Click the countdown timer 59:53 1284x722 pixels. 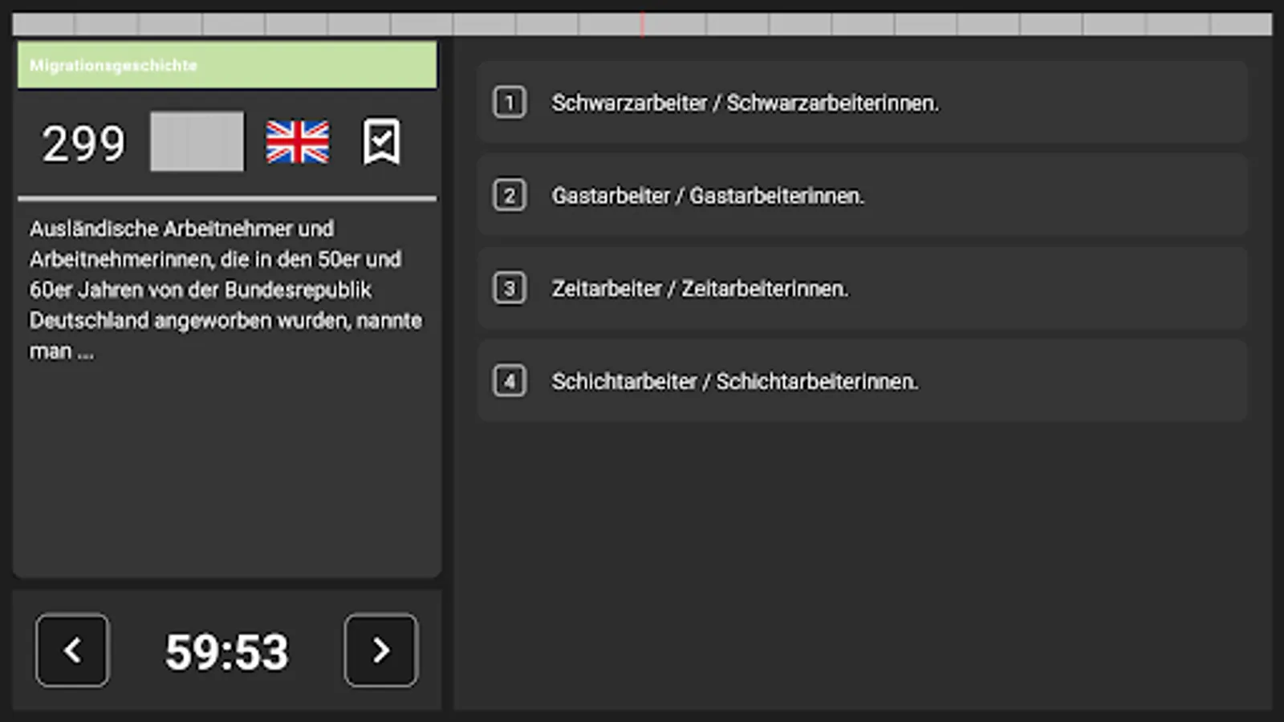pyautogui.click(x=226, y=651)
